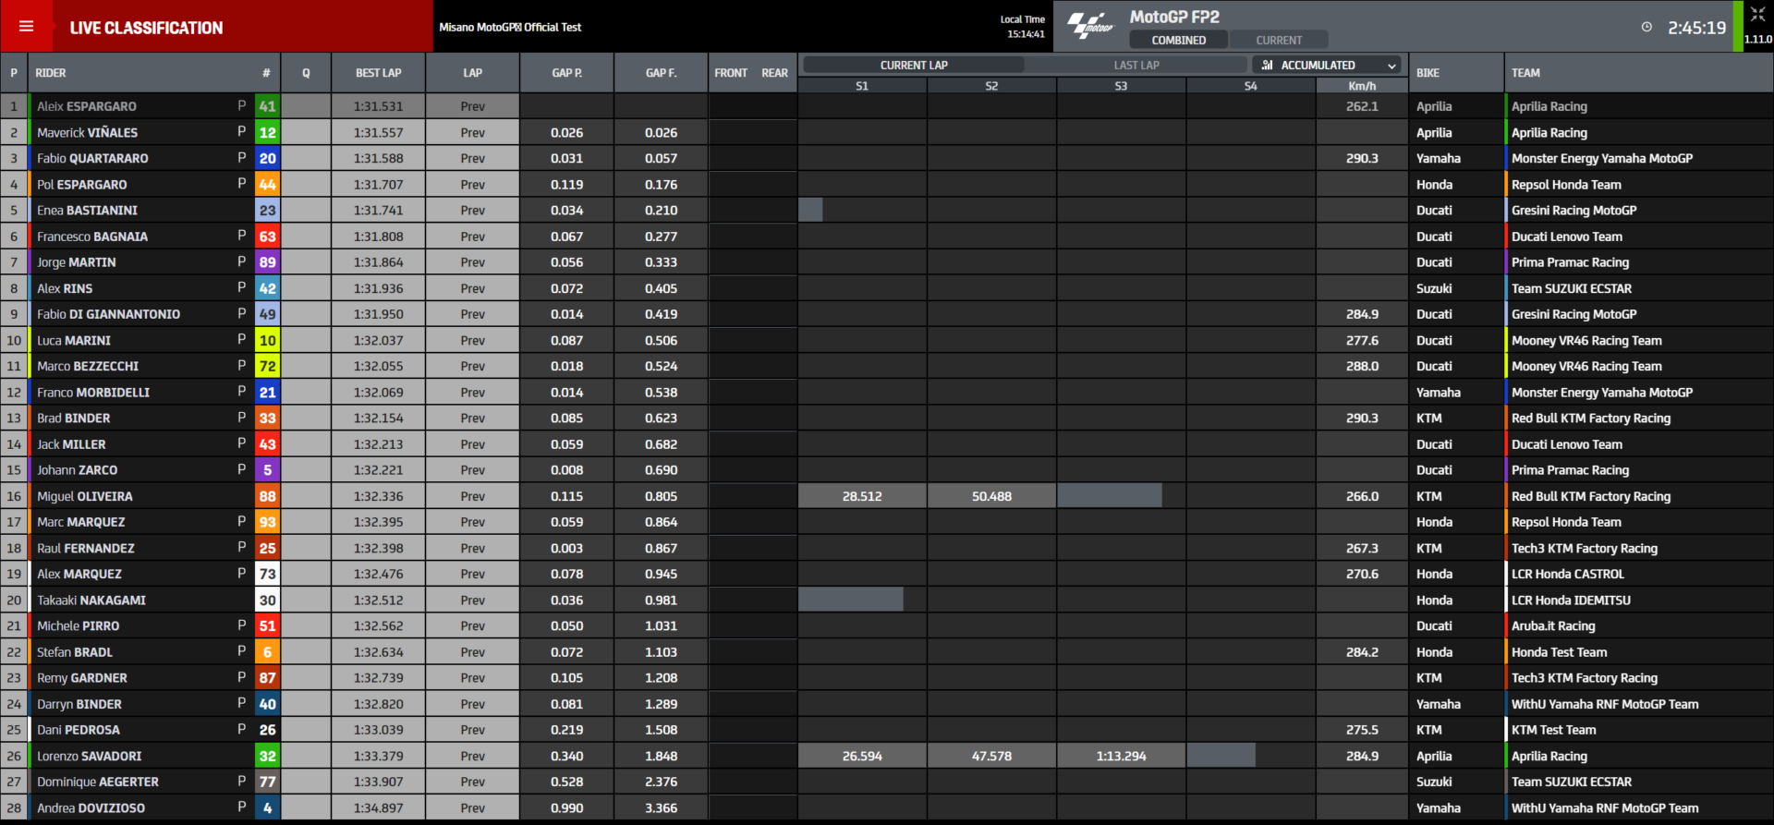The image size is (1774, 825).
Task: Click the LIVE CLASSIFICATION title
Action: pos(146,28)
